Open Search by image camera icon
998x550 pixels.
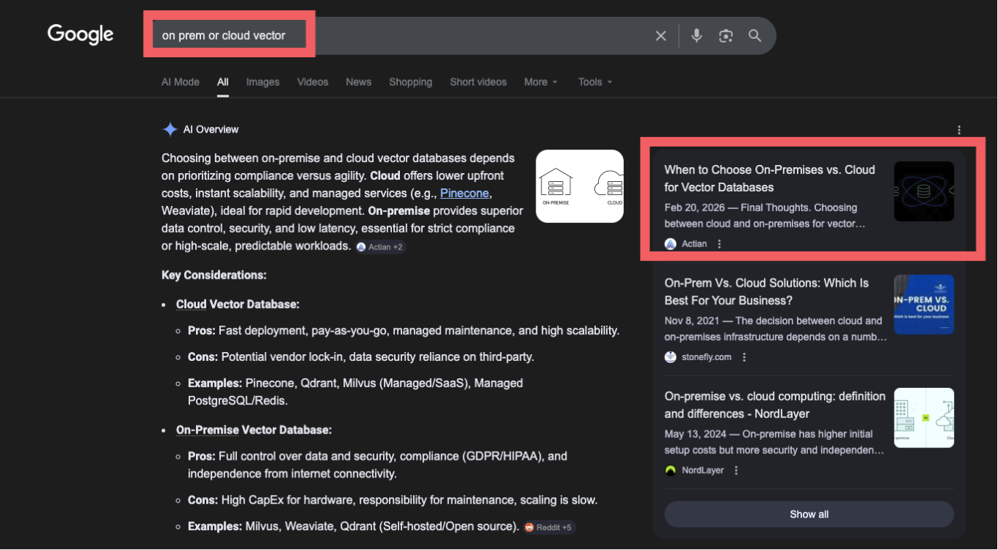[726, 36]
